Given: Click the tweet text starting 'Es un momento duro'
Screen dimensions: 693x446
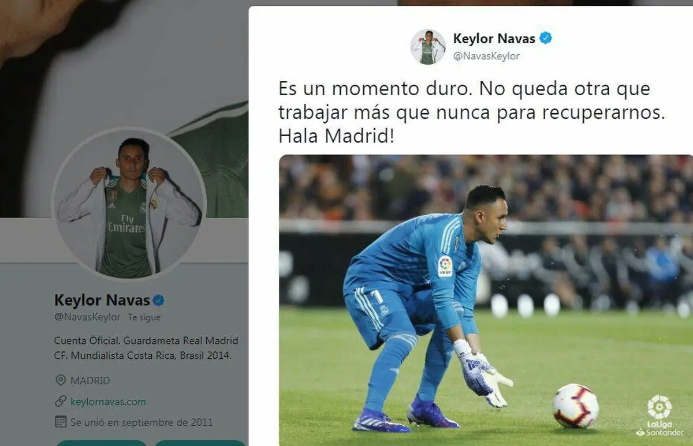Looking at the screenshot, I should (x=472, y=113).
